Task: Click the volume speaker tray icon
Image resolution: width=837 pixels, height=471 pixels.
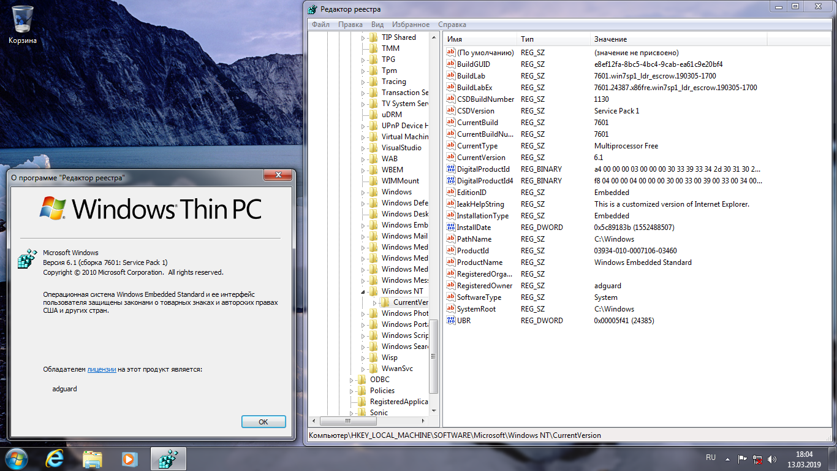Action: pos(772,459)
